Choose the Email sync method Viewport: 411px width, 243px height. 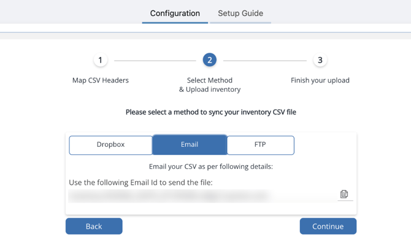190,144
